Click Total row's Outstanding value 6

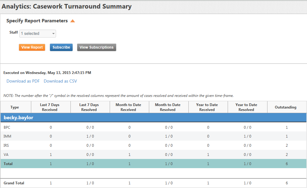point(287,164)
